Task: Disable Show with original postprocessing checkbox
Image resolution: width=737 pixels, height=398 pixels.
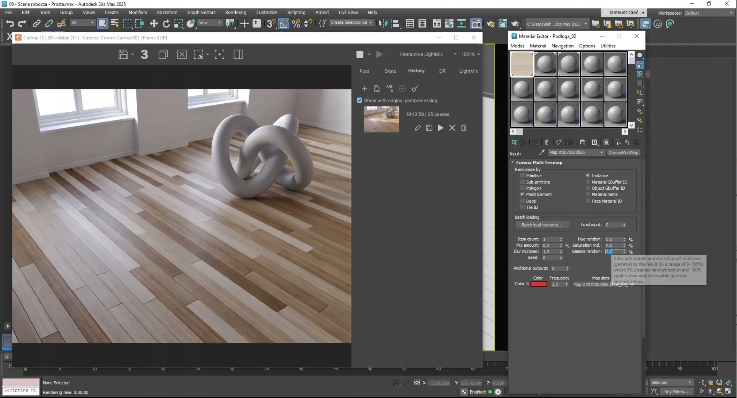Action: pos(359,100)
